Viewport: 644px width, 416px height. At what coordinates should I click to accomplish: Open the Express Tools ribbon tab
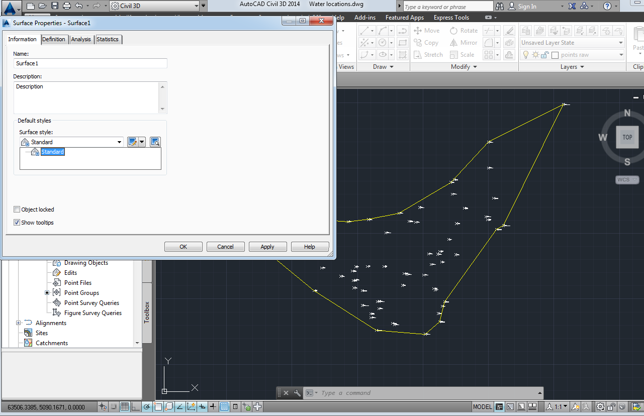click(451, 17)
